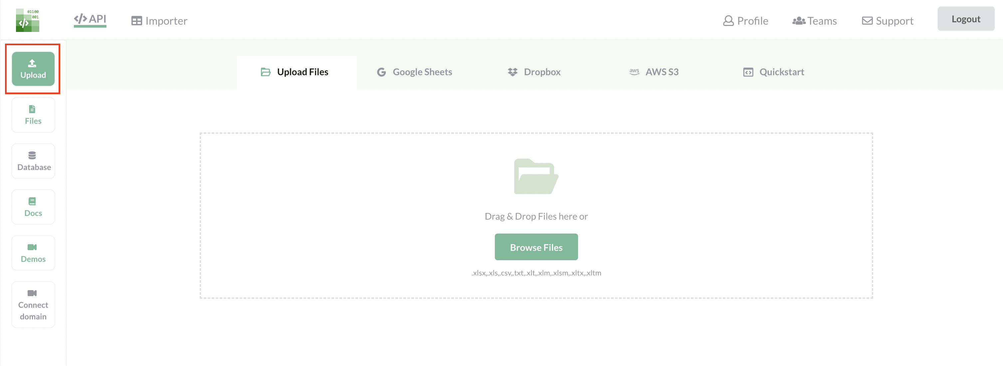The width and height of the screenshot is (1003, 366).
Task: Select the AWS S3 tab
Action: click(x=654, y=72)
